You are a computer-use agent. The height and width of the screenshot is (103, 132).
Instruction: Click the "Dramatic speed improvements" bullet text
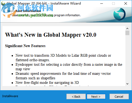[63, 76]
